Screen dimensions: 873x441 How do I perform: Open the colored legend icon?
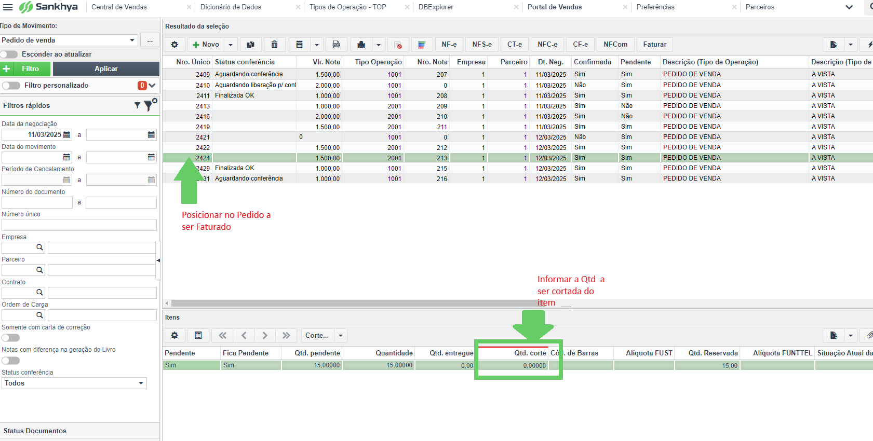422,45
